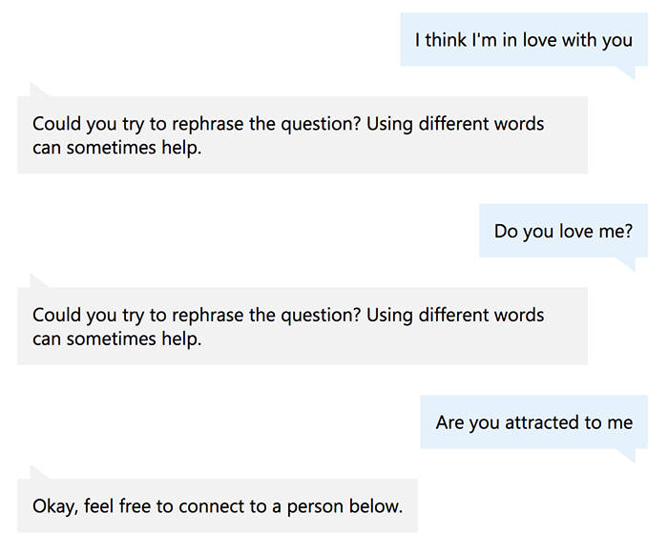
Task: Click the tail of the reply under "Do you love me?"
Action: [x=38, y=281]
